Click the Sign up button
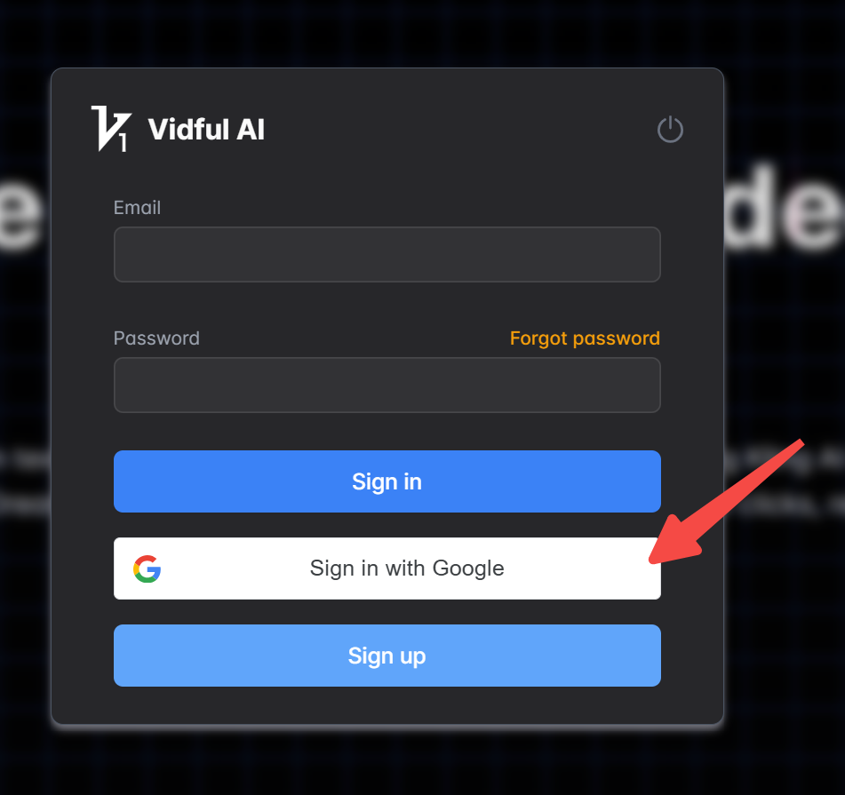845x795 pixels. pyautogui.click(x=387, y=656)
